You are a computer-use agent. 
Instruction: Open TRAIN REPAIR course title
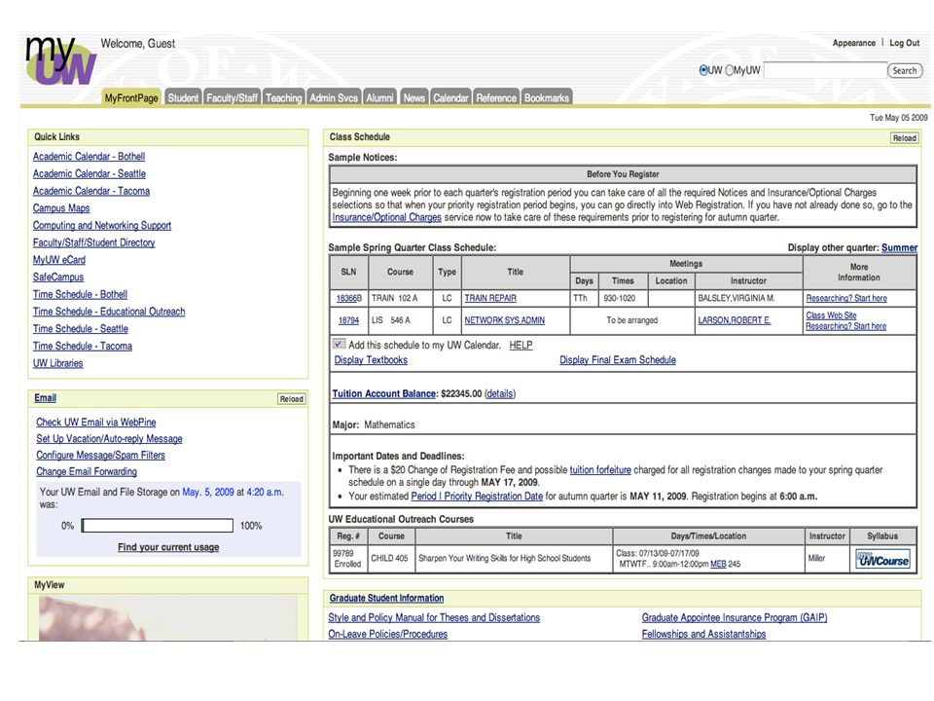pos(490,298)
